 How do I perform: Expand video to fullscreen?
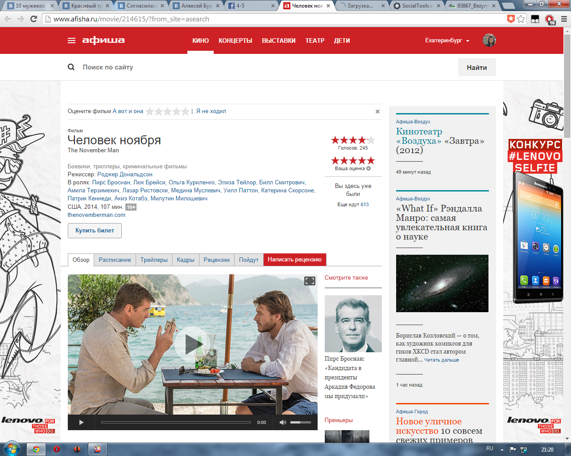click(310, 281)
